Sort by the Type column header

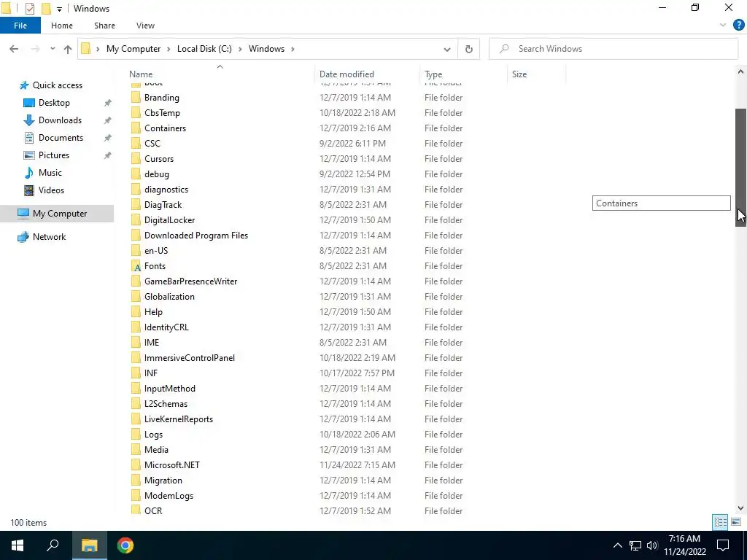[433, 74]
